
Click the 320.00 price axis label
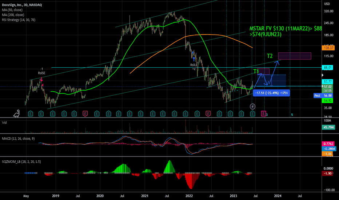pyautogui.click(x=328, y=11)
